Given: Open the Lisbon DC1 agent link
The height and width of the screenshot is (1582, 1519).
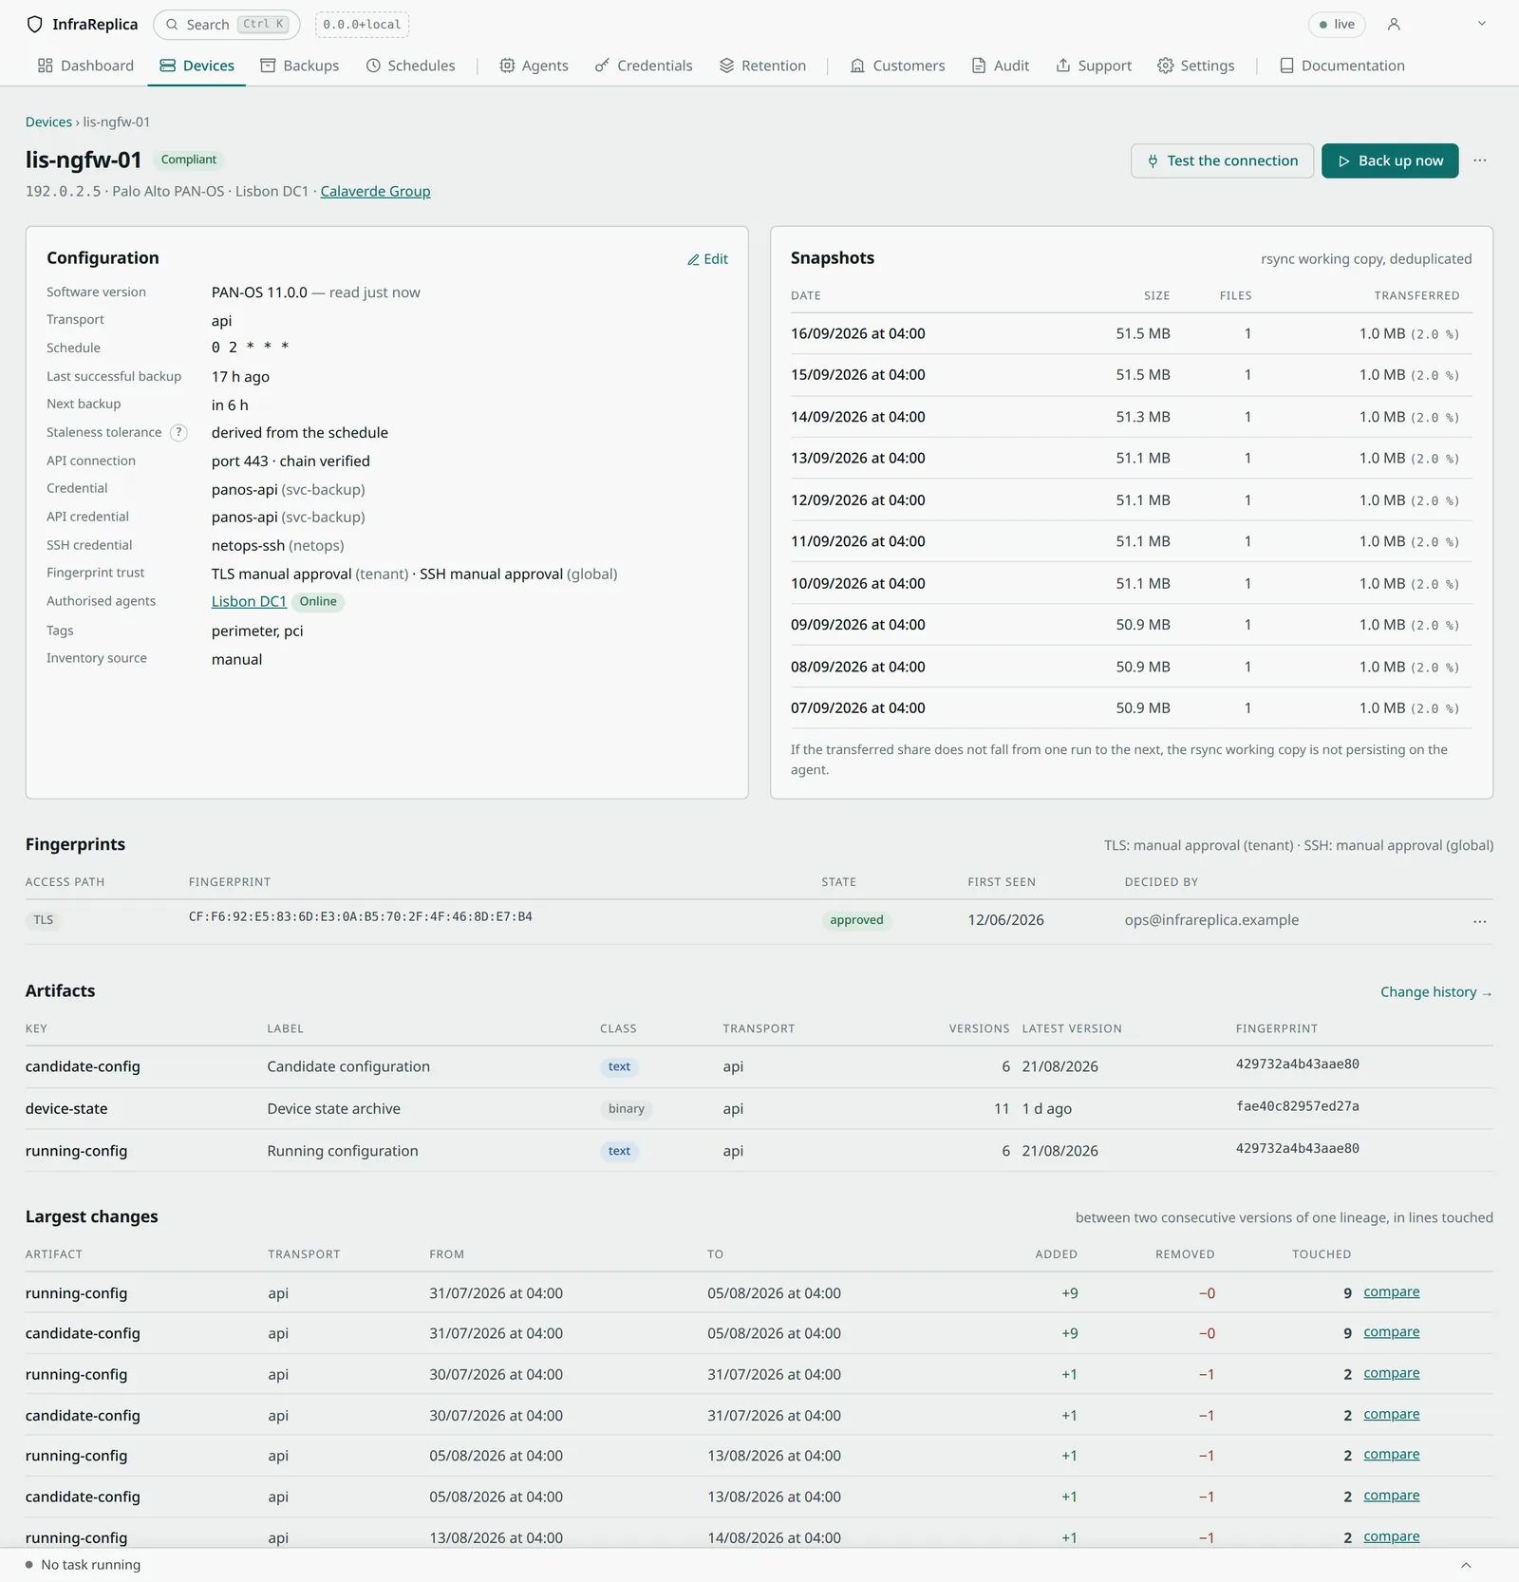Looking at the screenshot, I should (249, 601).
